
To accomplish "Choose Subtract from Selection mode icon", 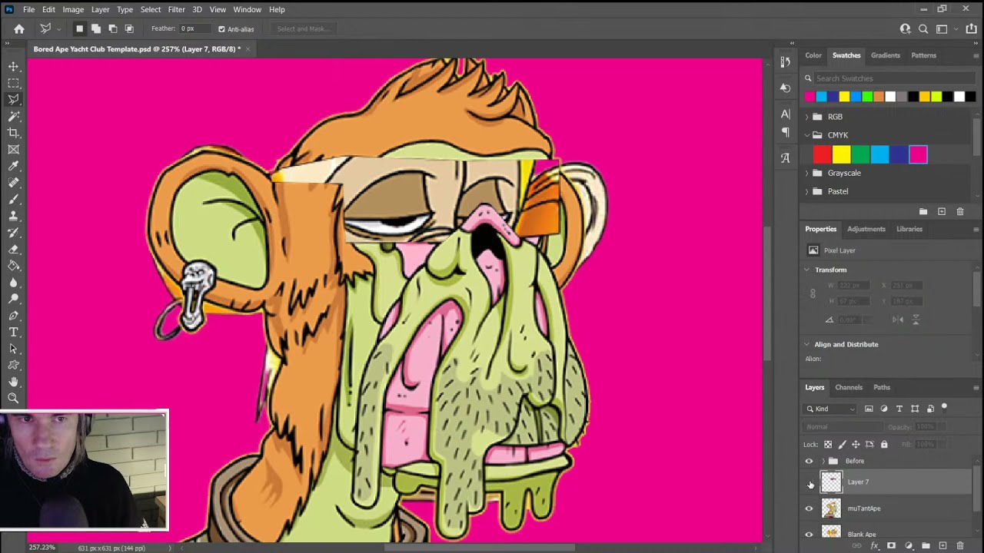I will click(x=113, y=28).
